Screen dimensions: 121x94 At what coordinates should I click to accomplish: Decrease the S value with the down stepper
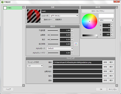point(112,31)
